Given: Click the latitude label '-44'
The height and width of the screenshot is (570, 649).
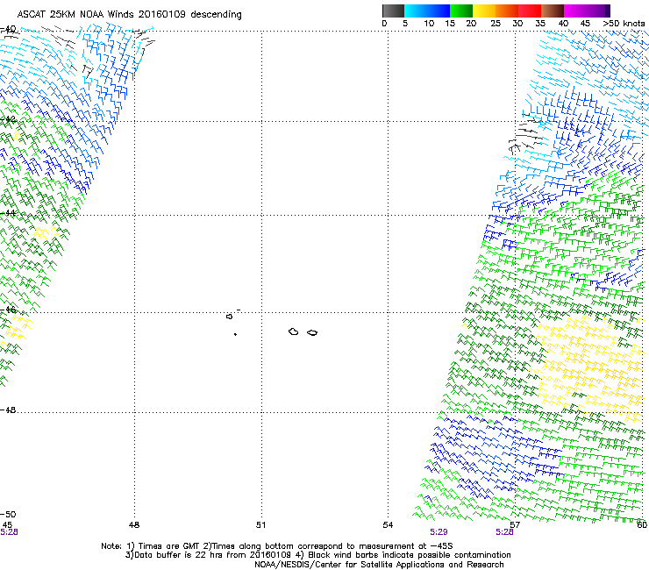Looking at the screenshot, I should point(8,213).
